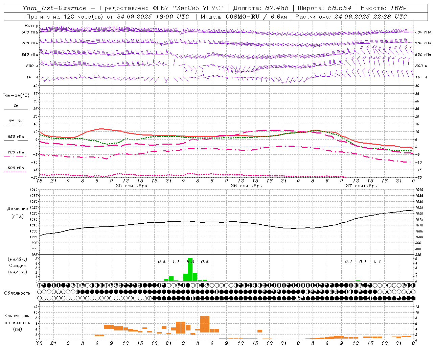The width and height of the screenshot is (433, 346).
Task: Click the 26 сентября date label
Action: click(247, 186)
